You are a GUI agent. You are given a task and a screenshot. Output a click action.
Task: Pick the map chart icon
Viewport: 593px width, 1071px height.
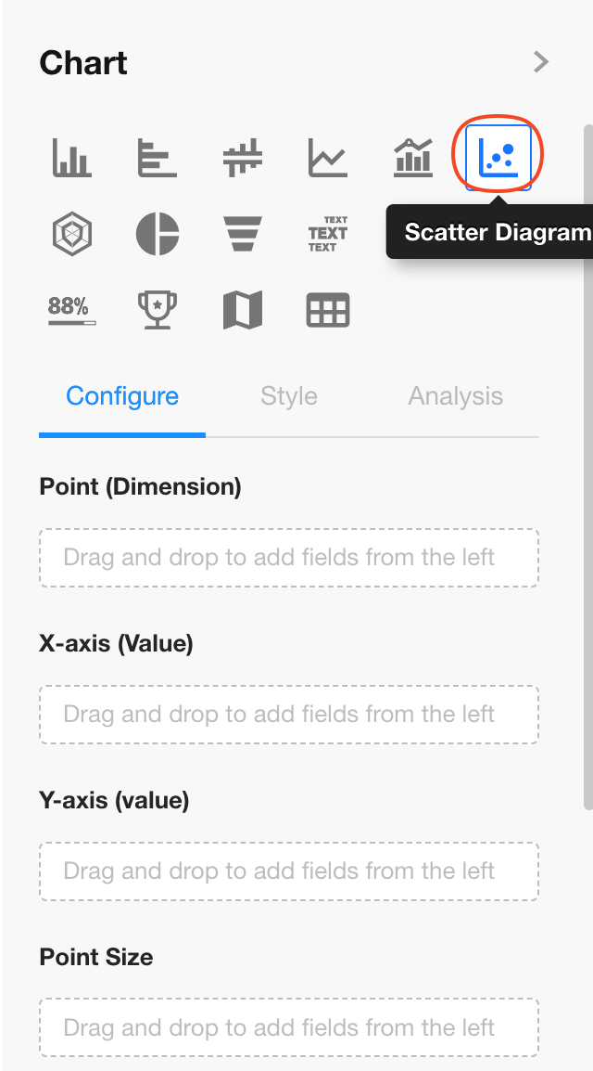pyautogui.click(x=243, y=310)
